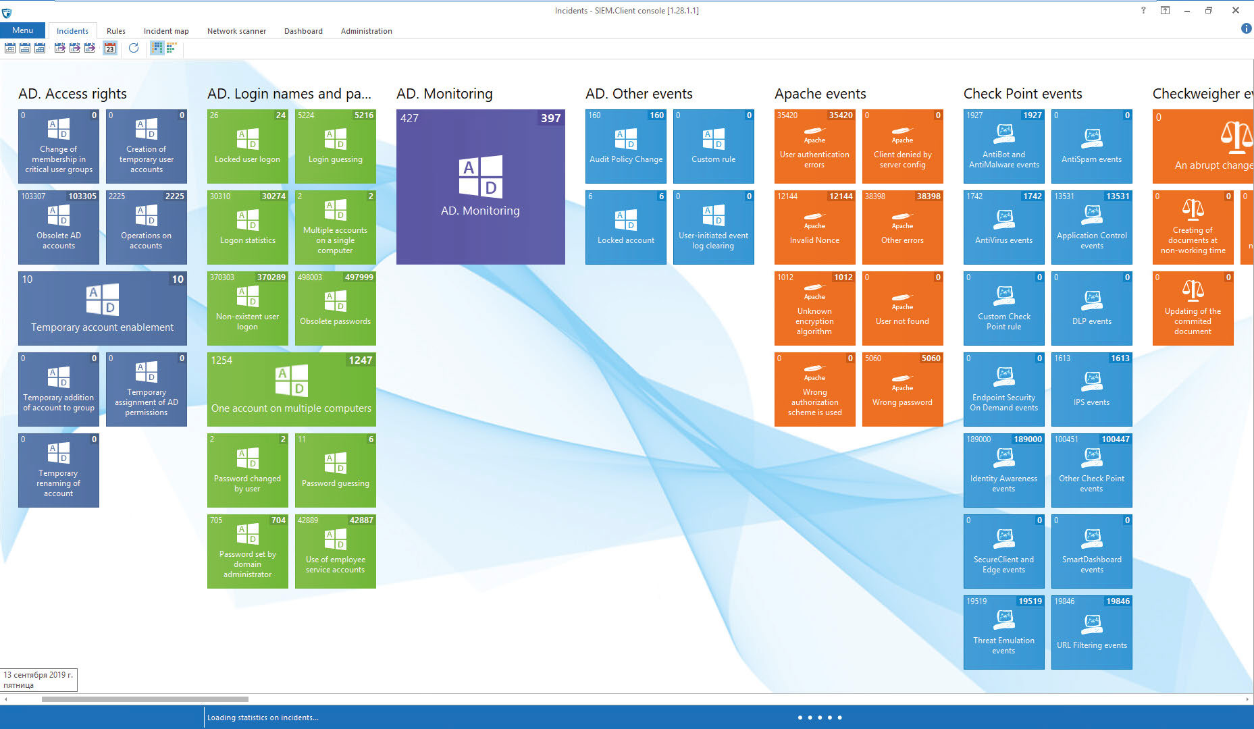Select the Incidents tab
Image resolution: width=1254 pixels, height=729 pixels.
pyautogui.click(x=72, y=31)
